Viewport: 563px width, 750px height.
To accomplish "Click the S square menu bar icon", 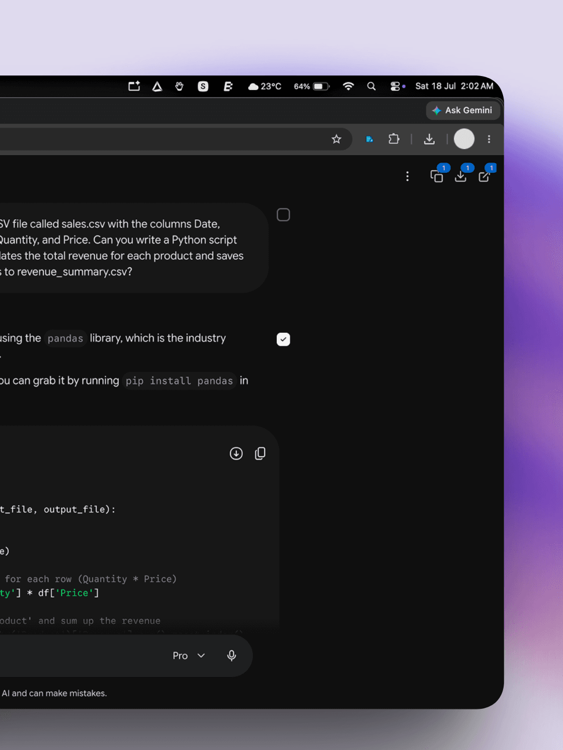I will [203, 86].
